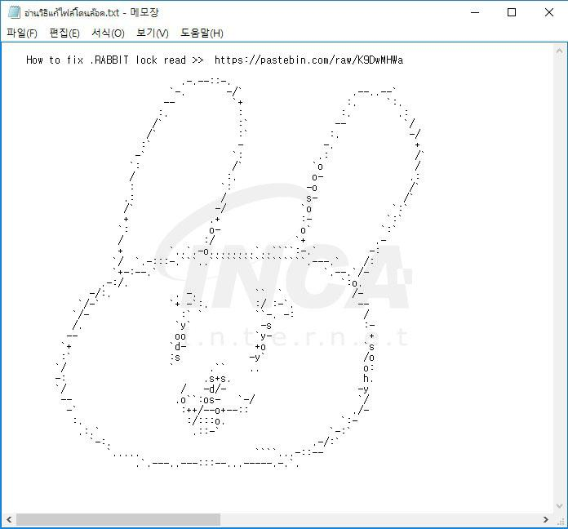The image size is (568, 529).
Task: Open the 파일(F) menu
Action: click(x=22, y=33)
